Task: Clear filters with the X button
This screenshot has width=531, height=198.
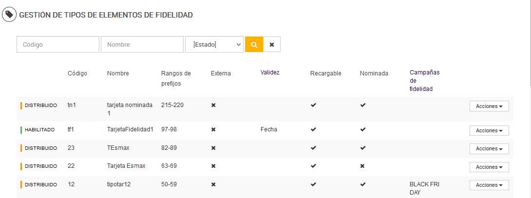Action: point(272,44)
